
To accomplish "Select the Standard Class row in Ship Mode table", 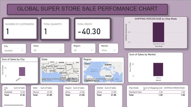I will click(x=157, y=92).
